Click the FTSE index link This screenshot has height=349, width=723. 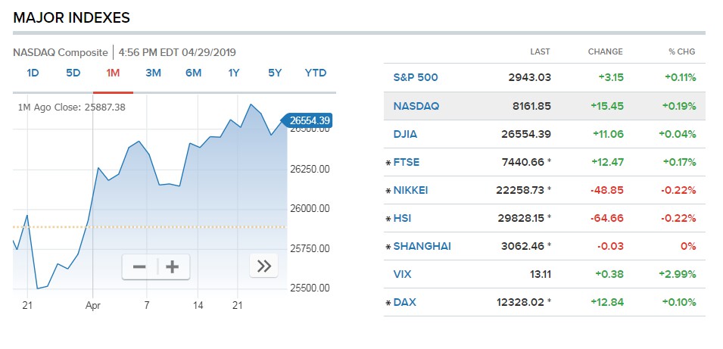[x=406, y=162]
